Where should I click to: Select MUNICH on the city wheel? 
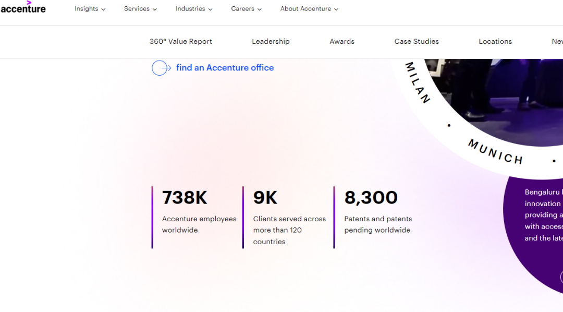pyautogui.click(x=496, y=152)
